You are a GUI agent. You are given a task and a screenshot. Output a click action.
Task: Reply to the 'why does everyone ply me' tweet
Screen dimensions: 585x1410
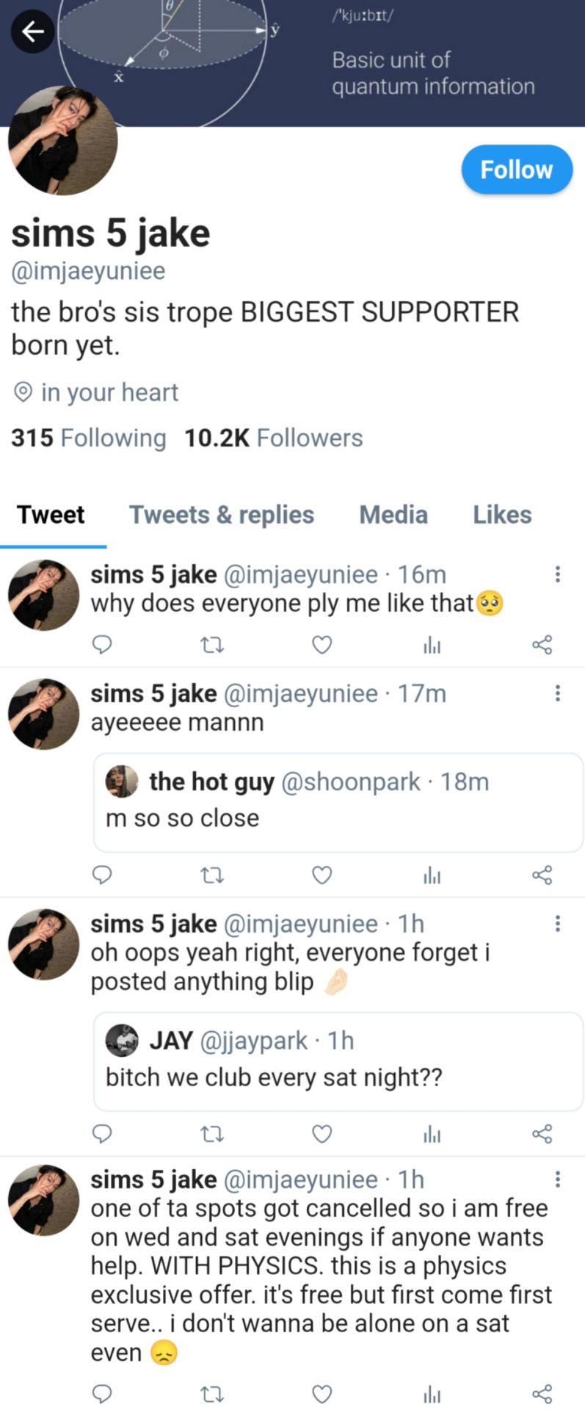pyautogui.click(x=103, y=645)
